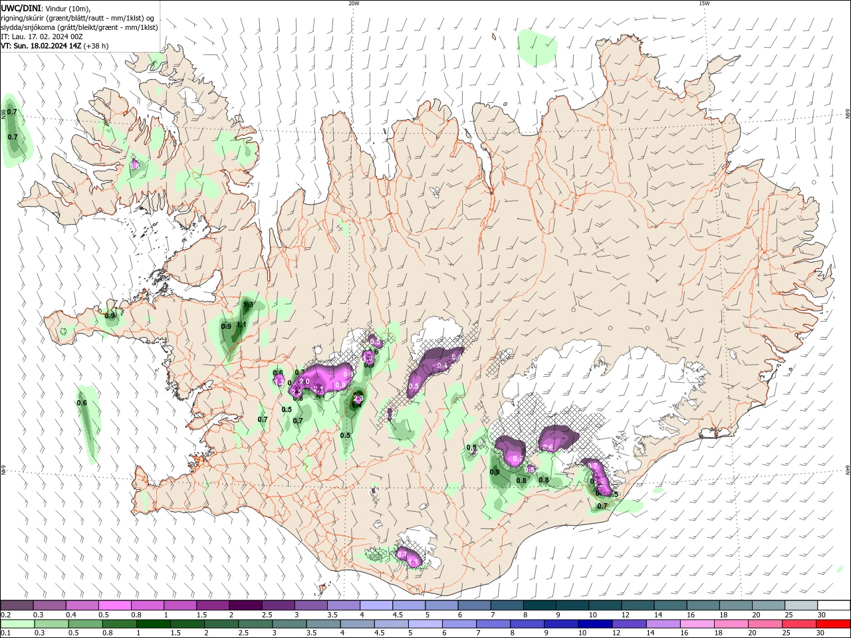The width and height of the screenshot is (851, 638).
Task: Select the 'rigning/skúrir' legend description line
Action: 78,18
